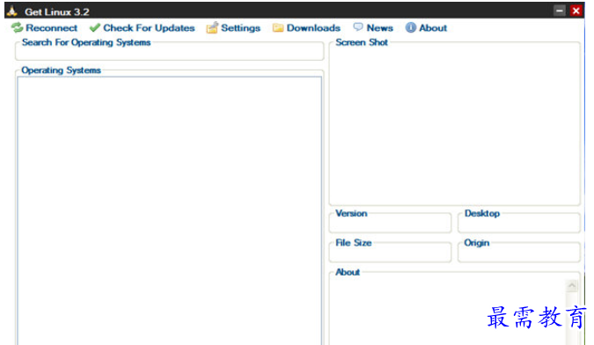This screenshot has height=345, width=594.
Task: Open the About toolbar item
Action: (426, 27)
